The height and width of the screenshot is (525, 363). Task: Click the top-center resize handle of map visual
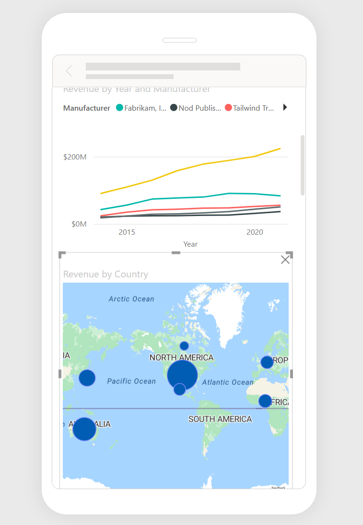click(x=176, y=253)
